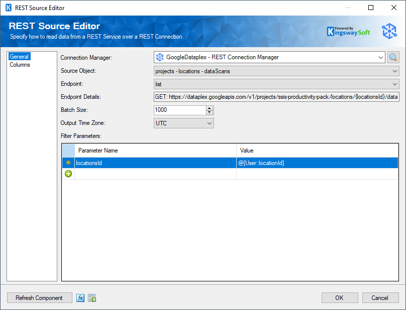The width and height of the screenshot is (406, 310).
Task: Click the Filter Parameters label
Action: (x=81, y=136)
